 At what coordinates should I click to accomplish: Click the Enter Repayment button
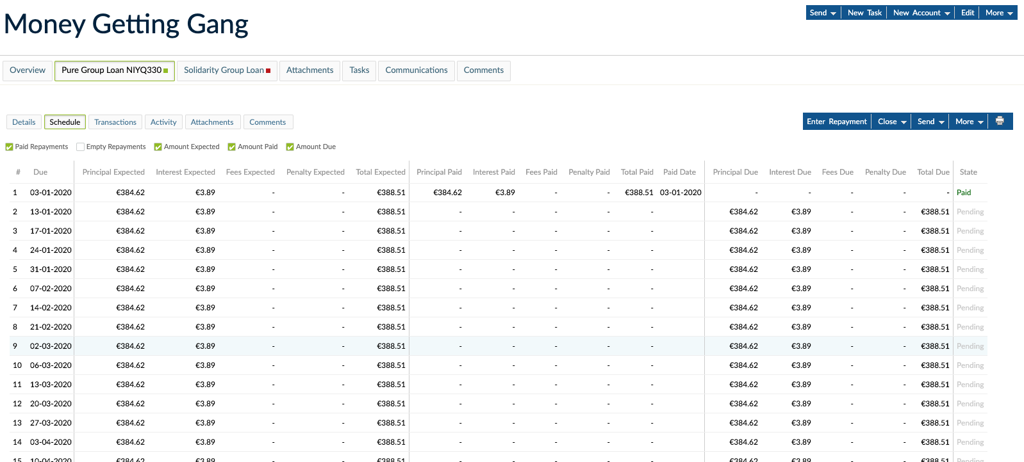click(836, 122)
